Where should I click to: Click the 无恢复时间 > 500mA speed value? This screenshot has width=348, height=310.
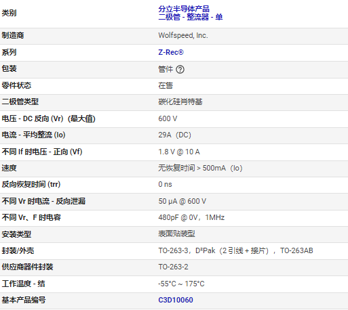pos(200,168)
